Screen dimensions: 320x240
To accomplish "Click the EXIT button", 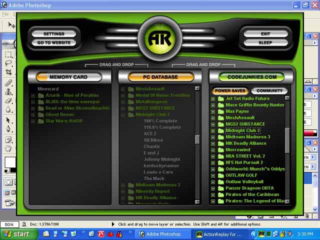I will (265, 34).
